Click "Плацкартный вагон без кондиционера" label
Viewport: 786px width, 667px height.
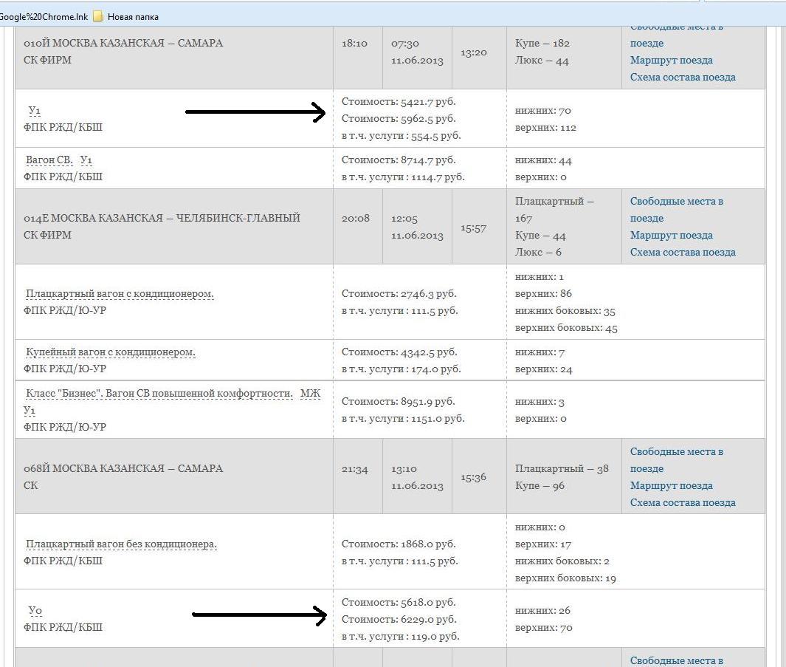(x=121, y=544)
